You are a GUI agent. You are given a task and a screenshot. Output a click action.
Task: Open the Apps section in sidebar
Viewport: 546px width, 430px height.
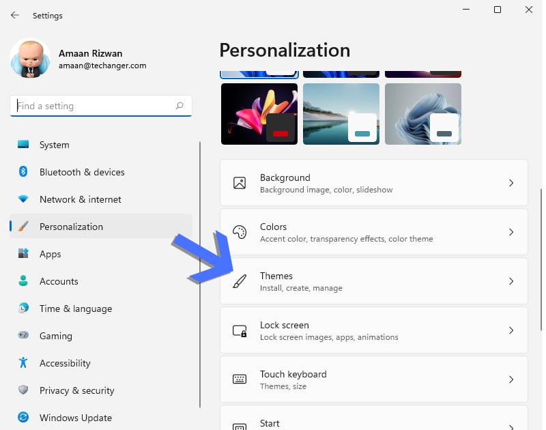[x=51, y=254]
